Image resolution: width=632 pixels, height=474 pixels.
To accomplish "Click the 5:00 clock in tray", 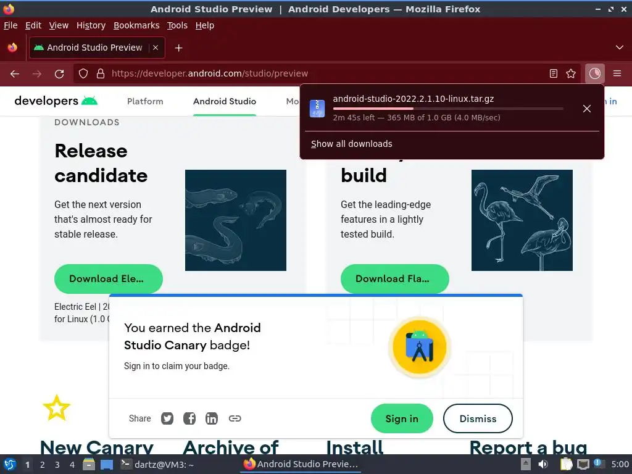I will click(x=620, y=464).
